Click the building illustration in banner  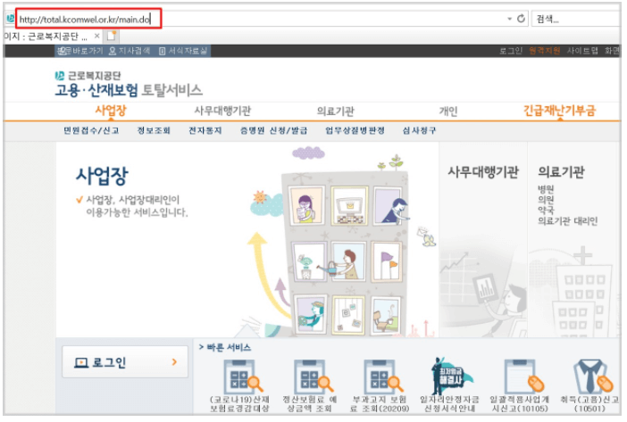click(345, 253)
